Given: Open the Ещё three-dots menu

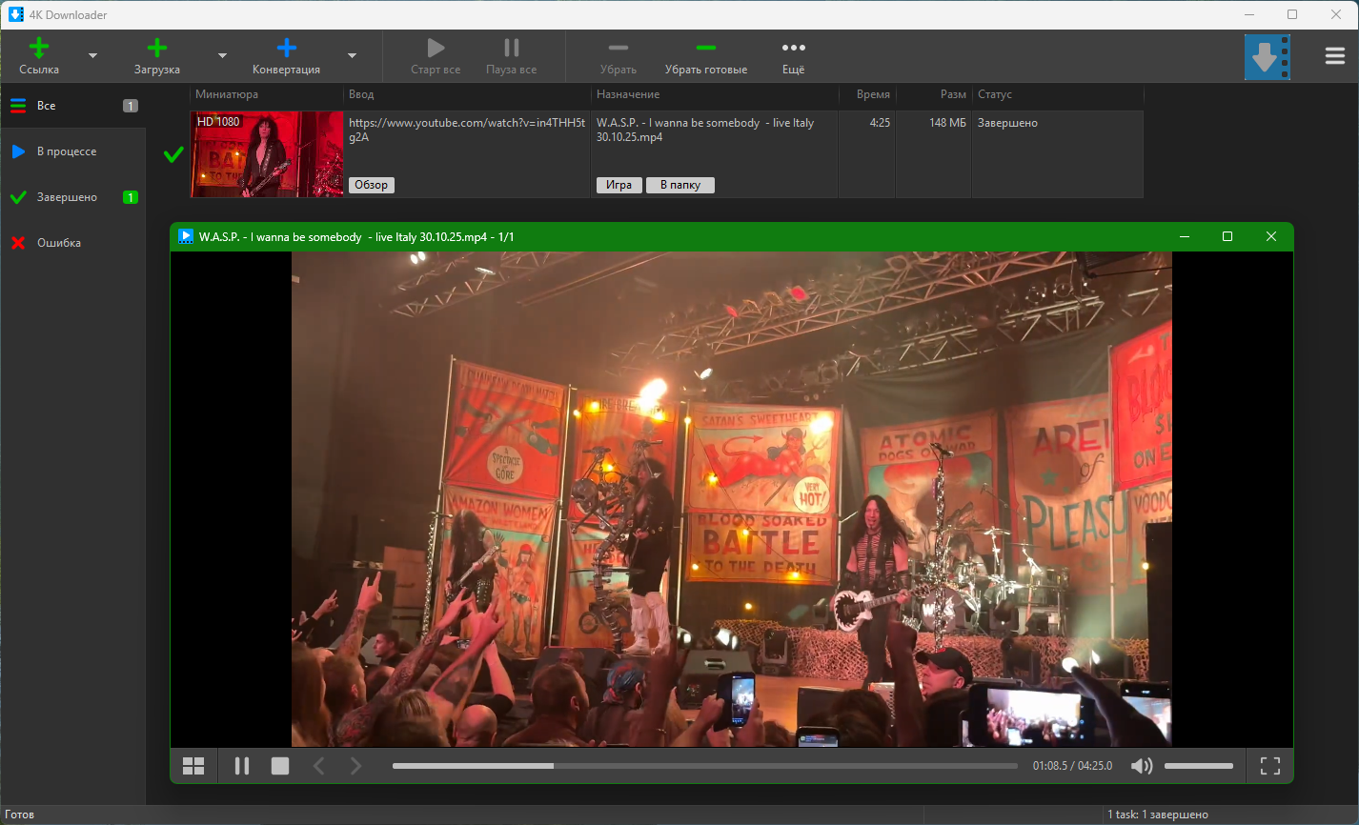Looking at the screenshot, I should (x=793, y=49).
